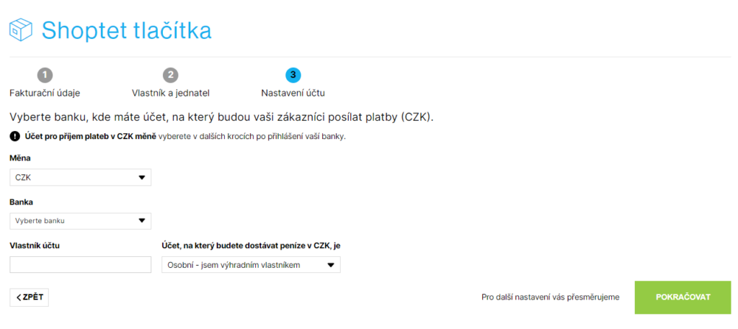Click the green POKRAČOVAT button
This screenshot has width=738, height=329.
click(x=683, y=297)
